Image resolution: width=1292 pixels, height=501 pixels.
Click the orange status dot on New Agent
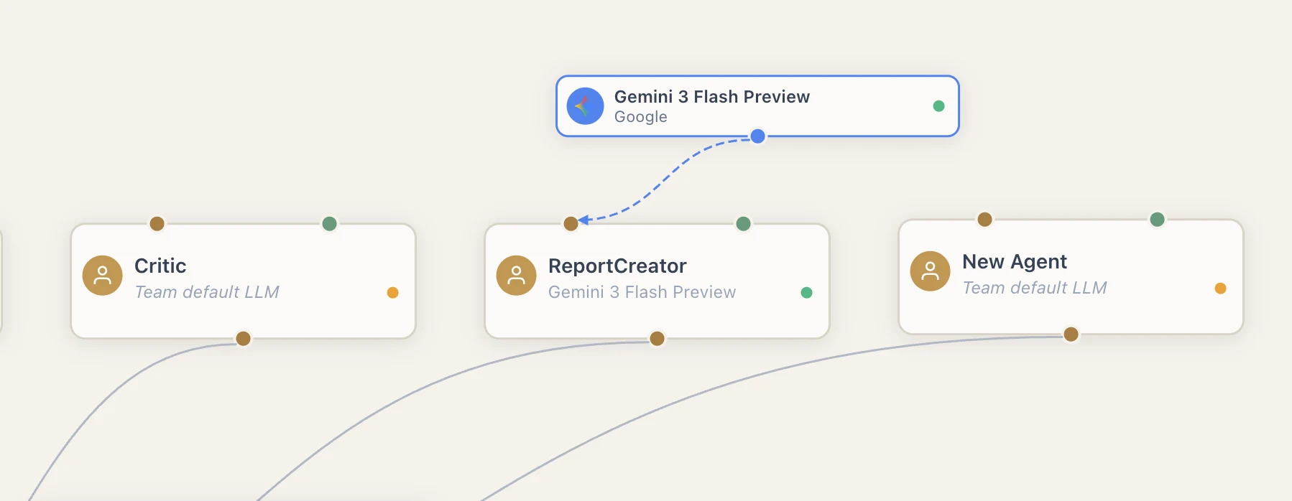(x=1220, y=289)
